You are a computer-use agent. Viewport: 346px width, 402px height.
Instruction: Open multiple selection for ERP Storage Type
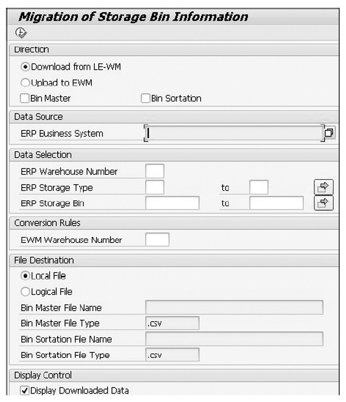[x=323, y=187]
